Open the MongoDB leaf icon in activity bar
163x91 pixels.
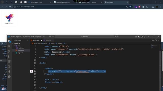(x=9, y=72)
